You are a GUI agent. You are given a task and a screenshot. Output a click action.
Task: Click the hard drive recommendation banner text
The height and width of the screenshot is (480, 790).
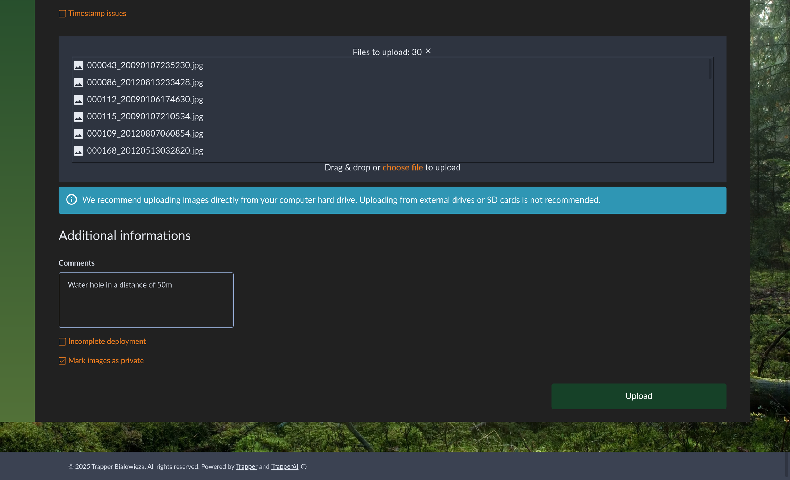(341, 200)
